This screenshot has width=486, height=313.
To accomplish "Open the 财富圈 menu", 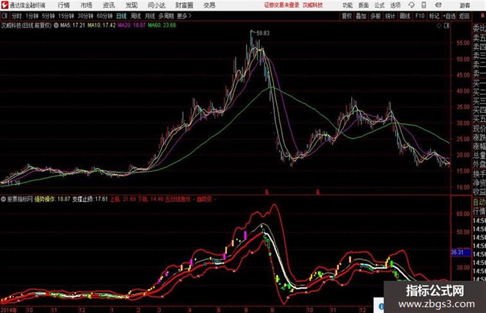I will pyautogui.click(x=184, y=5).
